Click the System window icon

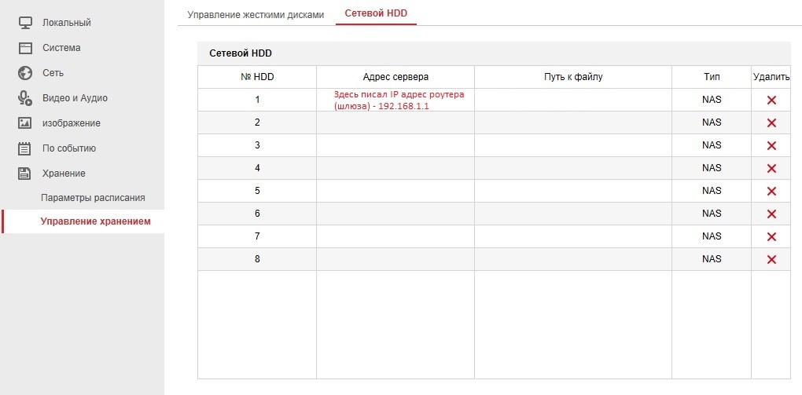tap(24, 47)
